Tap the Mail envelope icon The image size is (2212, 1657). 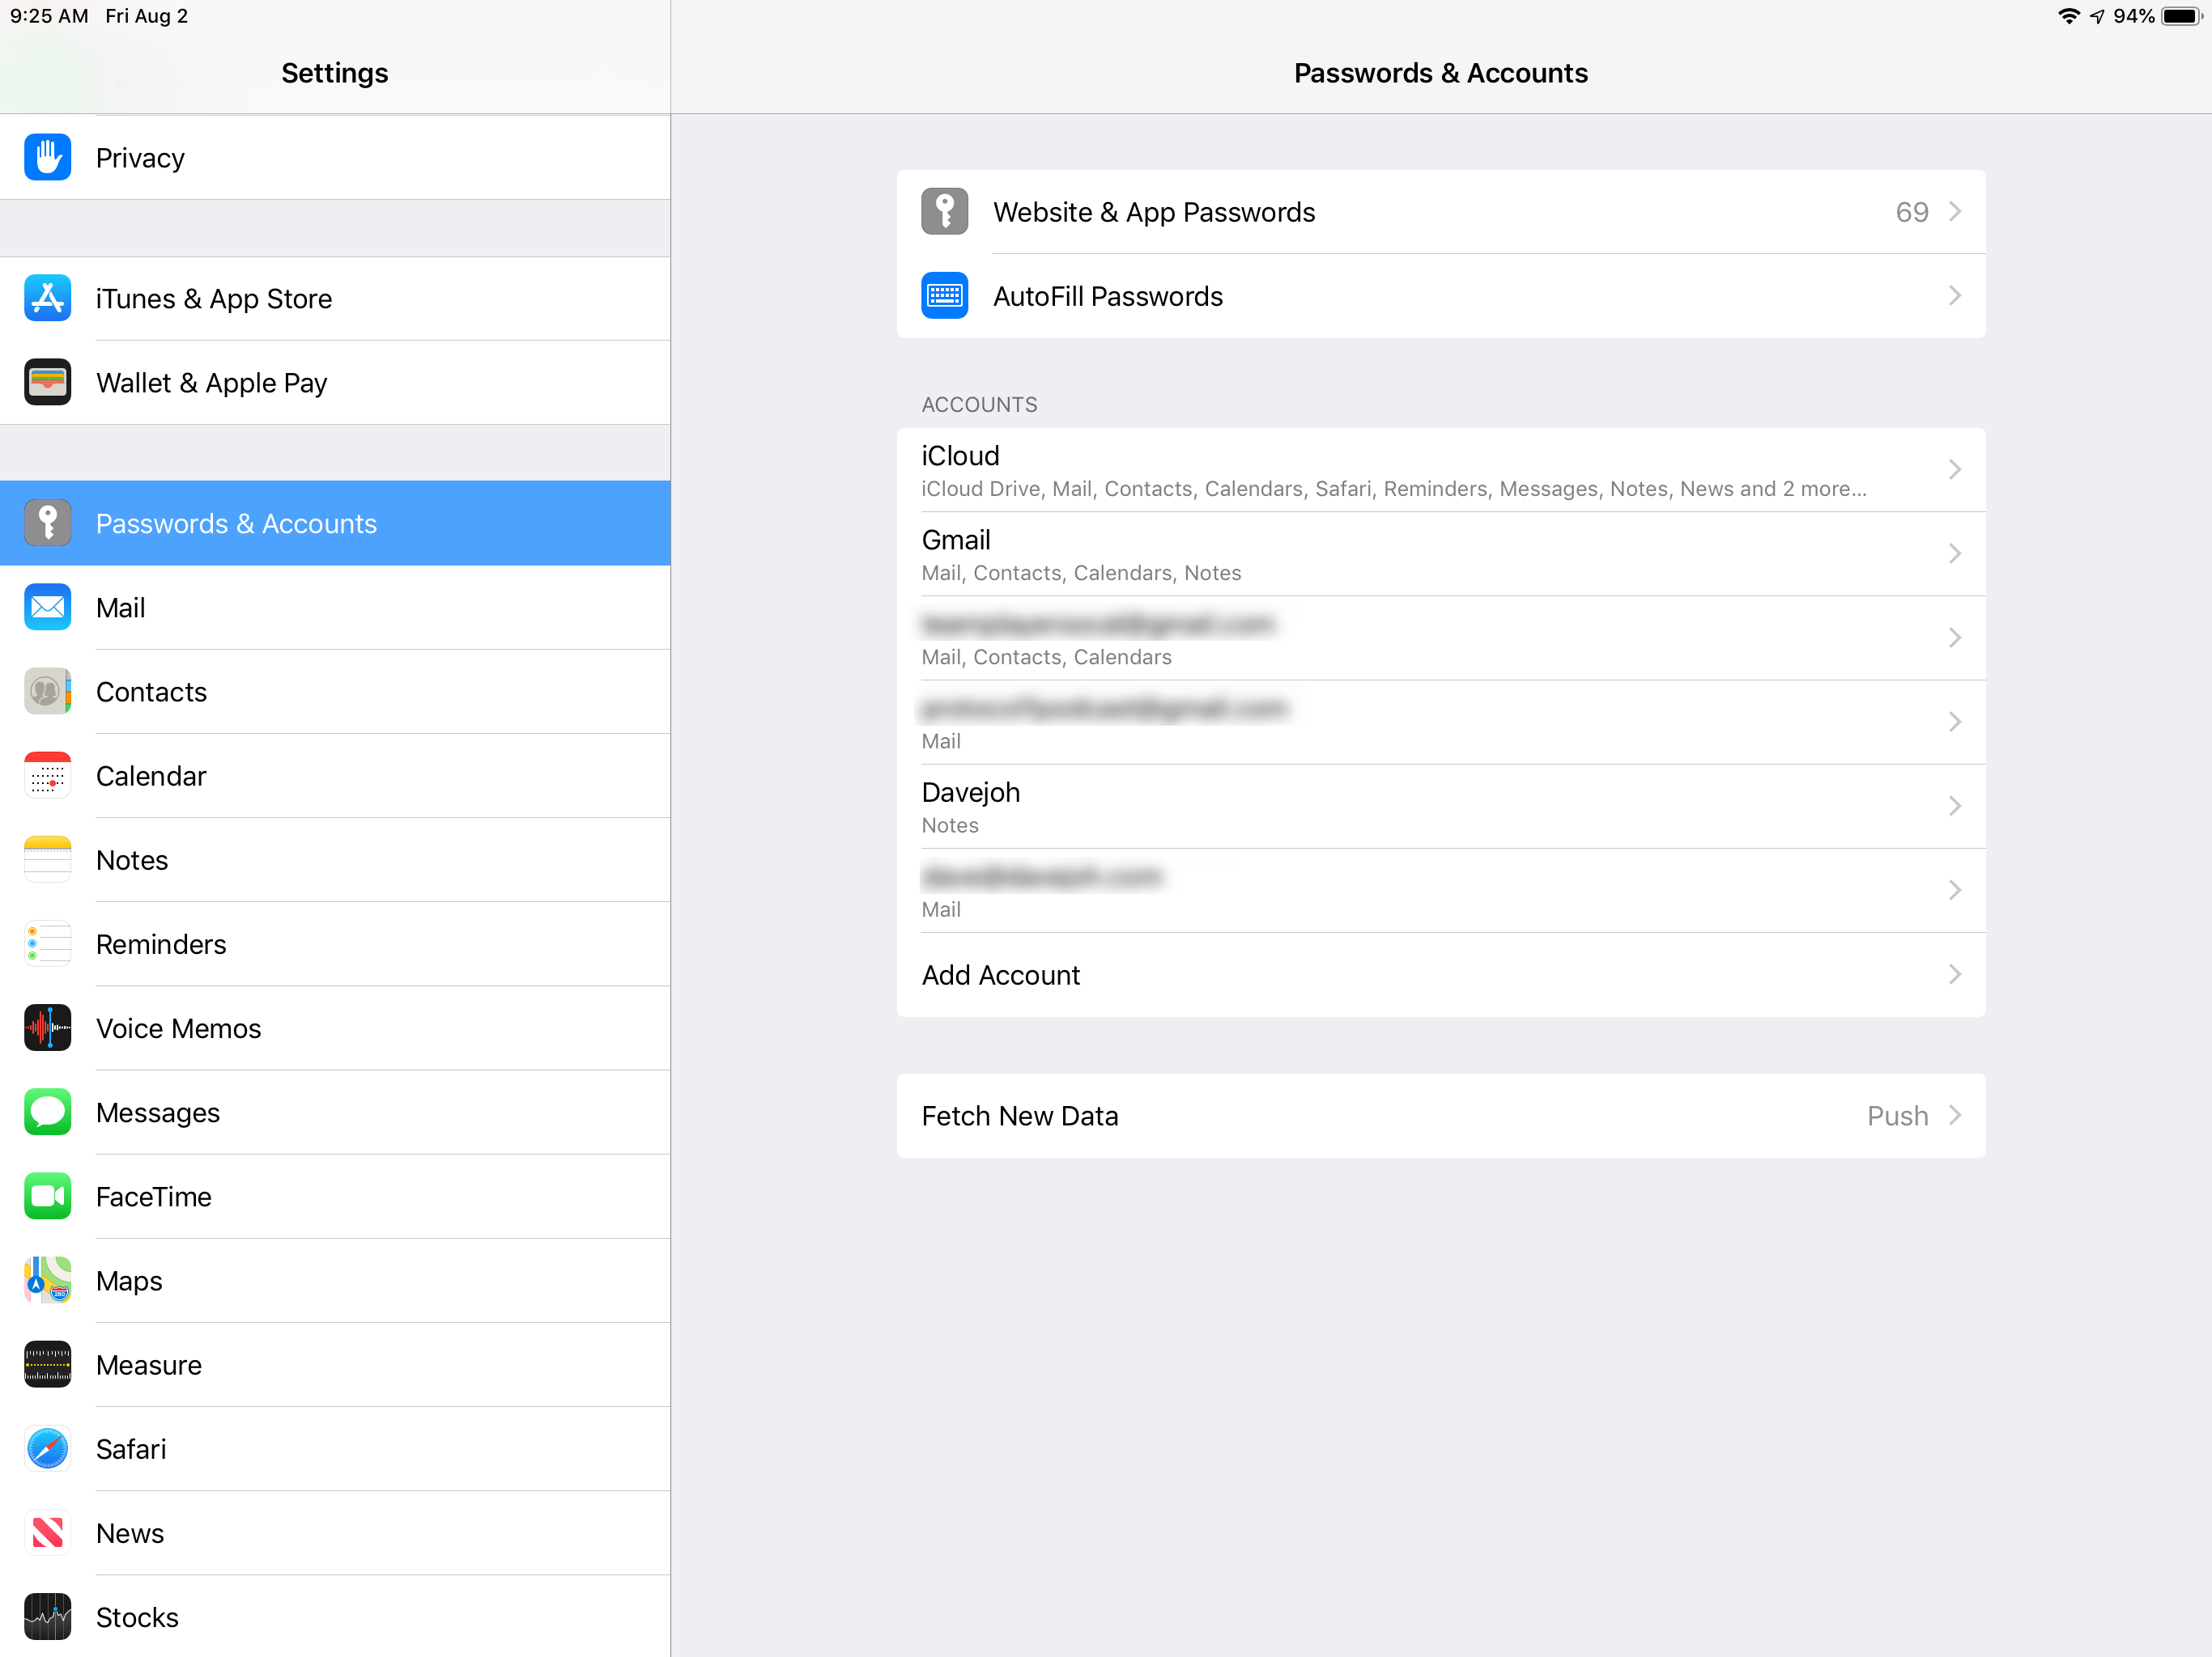click(47, 607)
